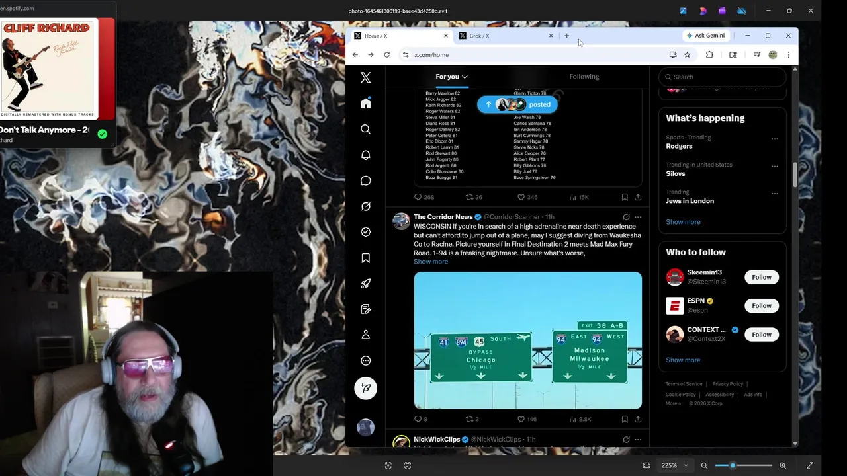Open X Home via house icon
The image size is (847, 476).
coord(365,104)
